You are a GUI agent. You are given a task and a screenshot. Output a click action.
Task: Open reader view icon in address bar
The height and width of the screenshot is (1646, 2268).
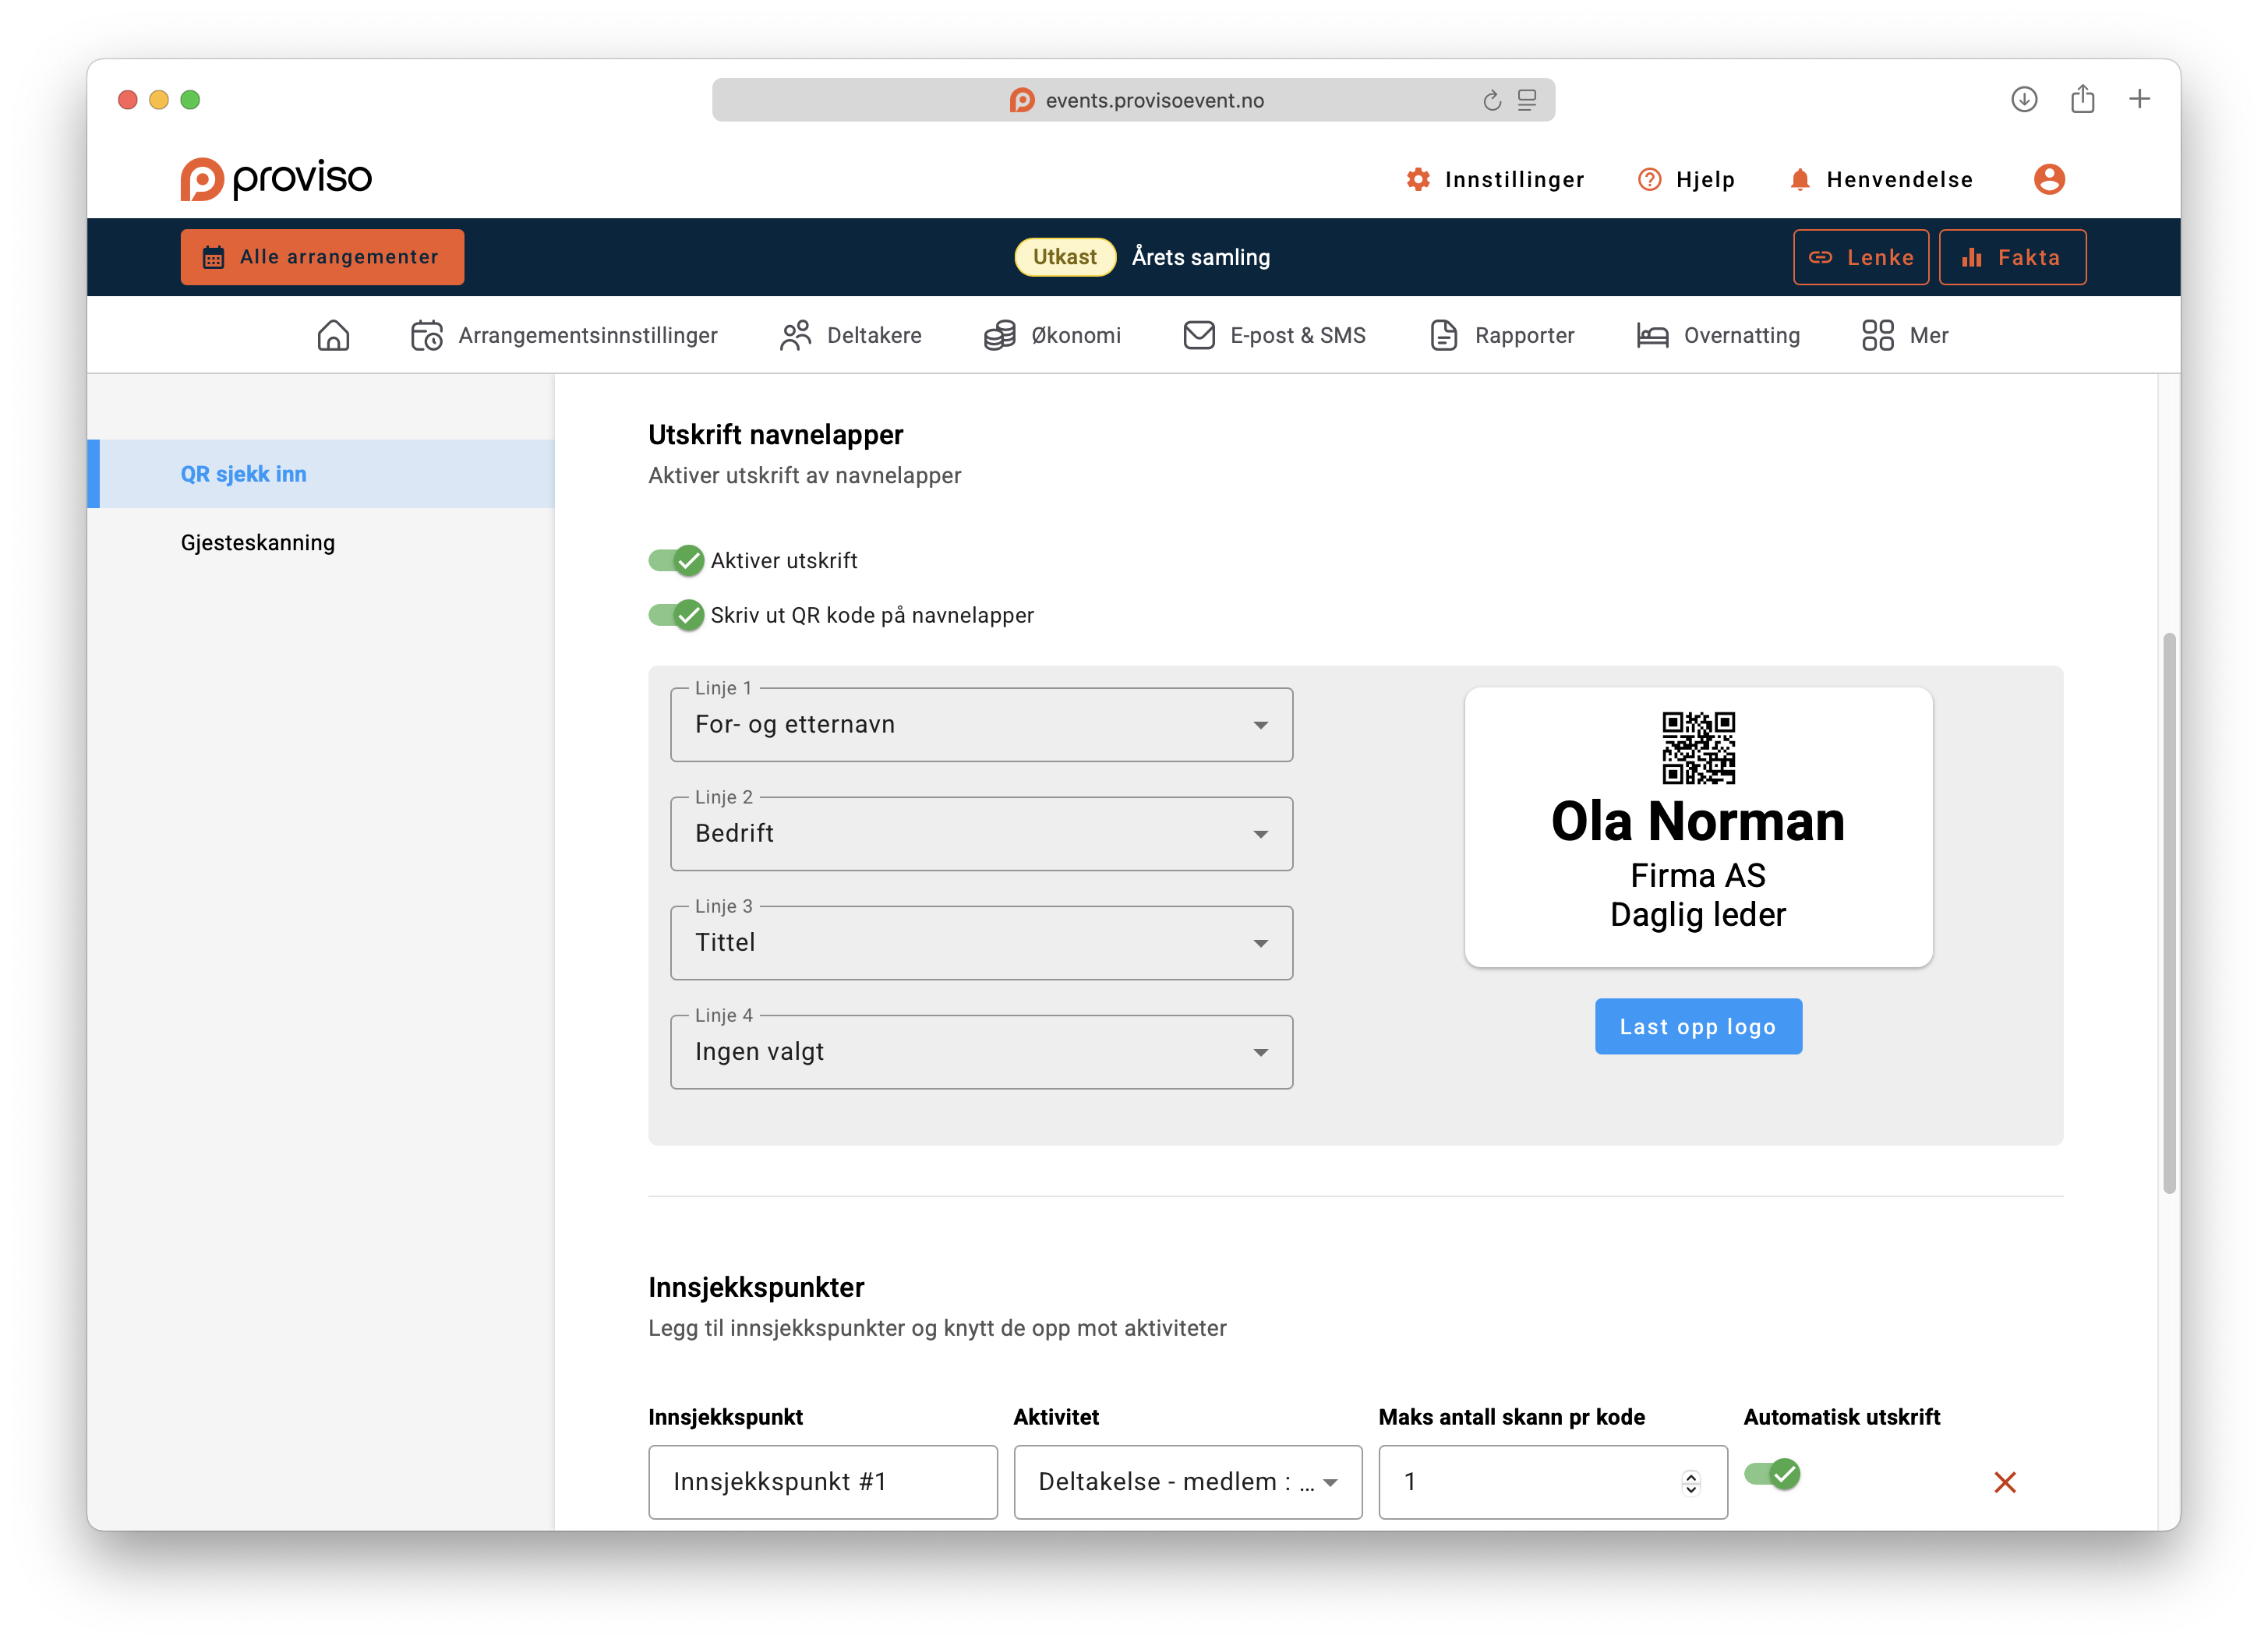tap(1527, 100)
